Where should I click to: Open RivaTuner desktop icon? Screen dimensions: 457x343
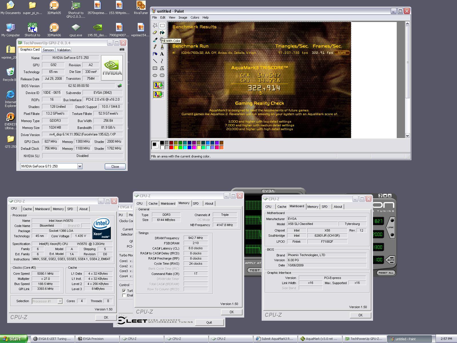coord(141,8)
